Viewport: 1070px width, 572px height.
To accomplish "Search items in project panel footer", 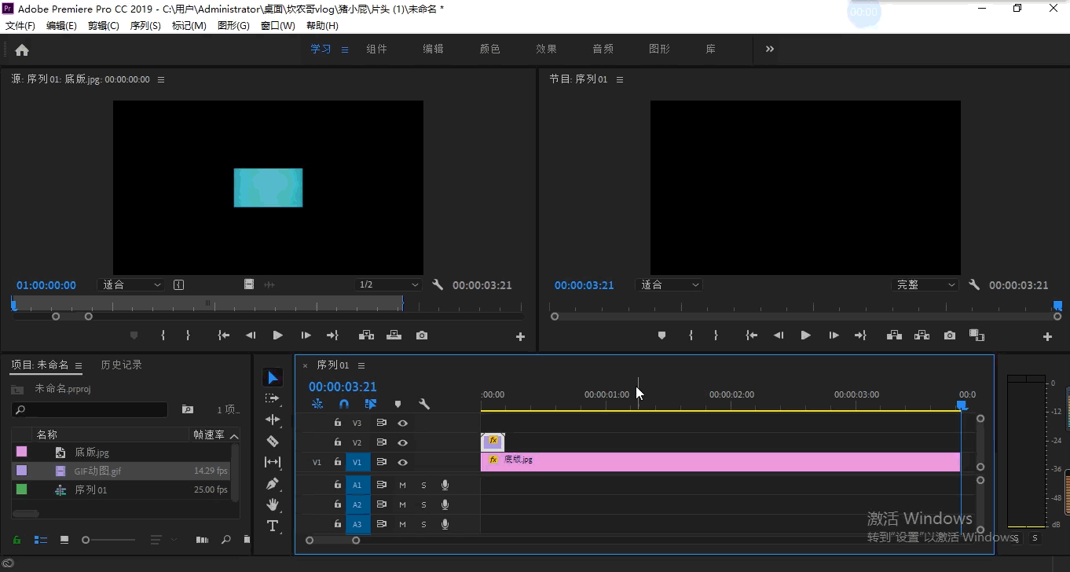I will (x=226, y=540).
